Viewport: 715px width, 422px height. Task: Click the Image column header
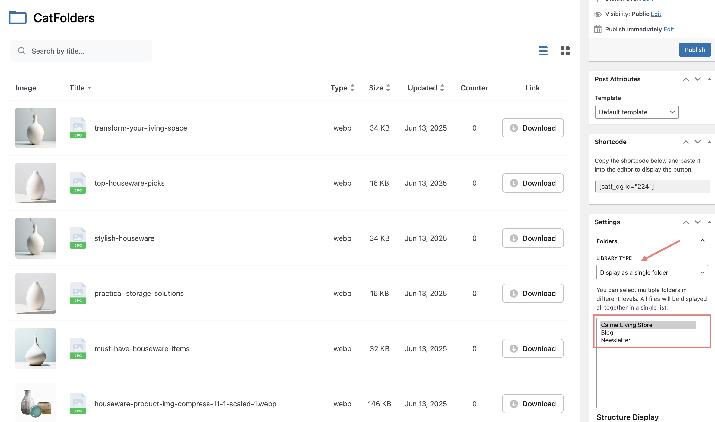click(26, 88)
